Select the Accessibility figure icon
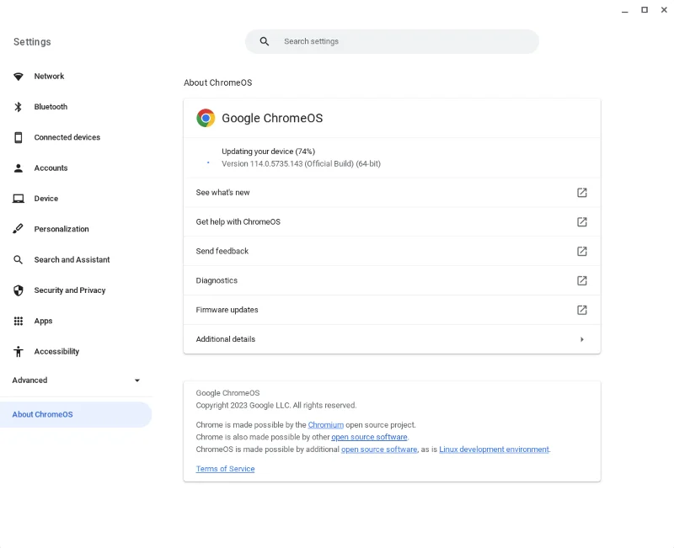 18,351
